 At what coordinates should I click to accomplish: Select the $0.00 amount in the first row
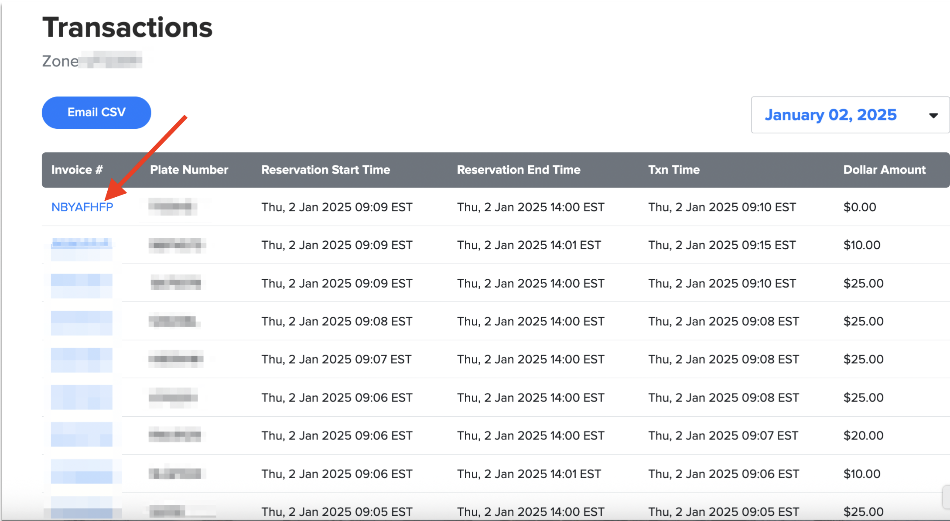[860, 207]
